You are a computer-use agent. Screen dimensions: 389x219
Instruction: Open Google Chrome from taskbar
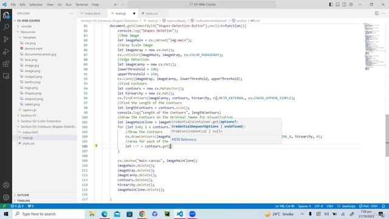click(x=142, y=214)
